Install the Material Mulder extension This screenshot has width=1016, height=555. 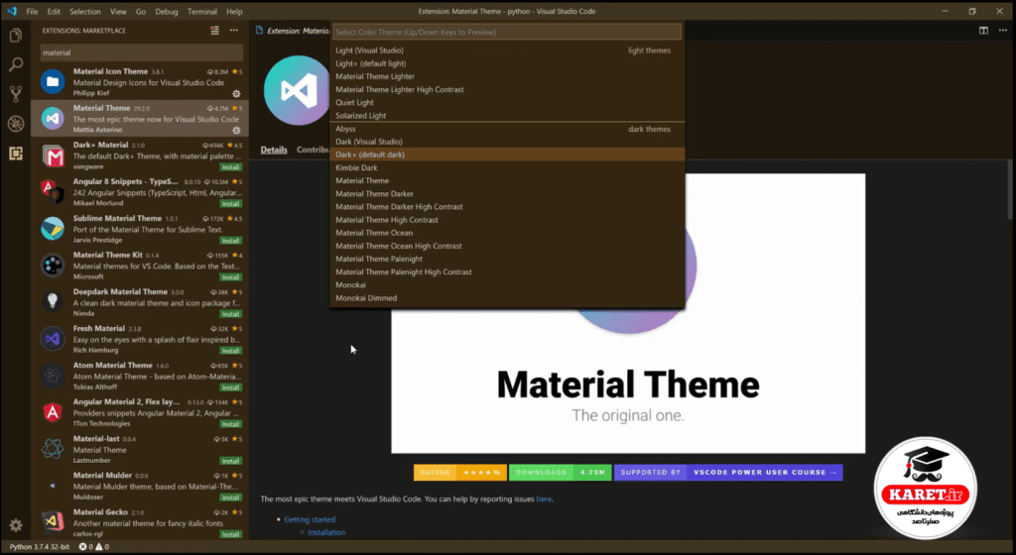[230, 498]
